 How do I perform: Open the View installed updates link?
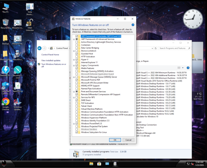coord(51,60)
